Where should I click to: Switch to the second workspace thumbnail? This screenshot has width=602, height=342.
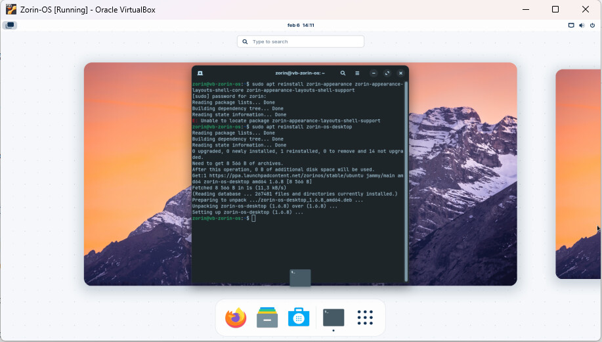[578, 174]
